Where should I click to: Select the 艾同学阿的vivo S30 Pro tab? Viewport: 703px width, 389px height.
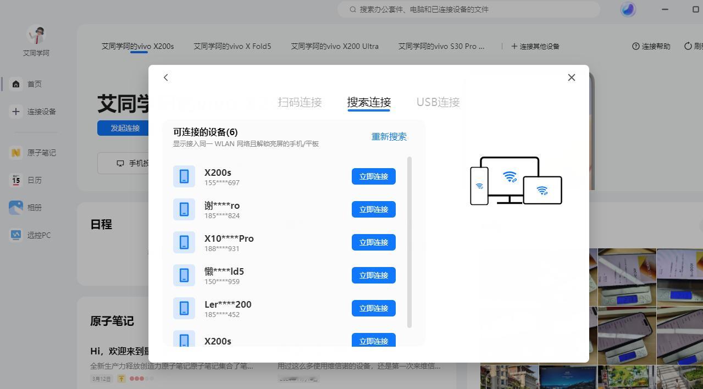coord(441,46)
